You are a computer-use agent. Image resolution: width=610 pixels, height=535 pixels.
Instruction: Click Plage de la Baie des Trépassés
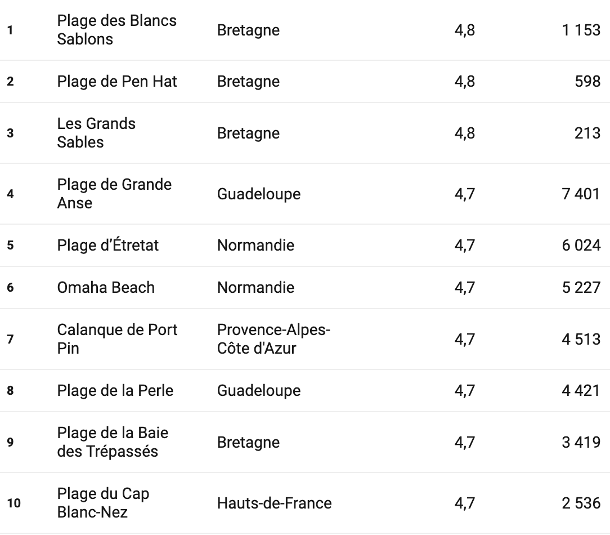click(113, 442)
